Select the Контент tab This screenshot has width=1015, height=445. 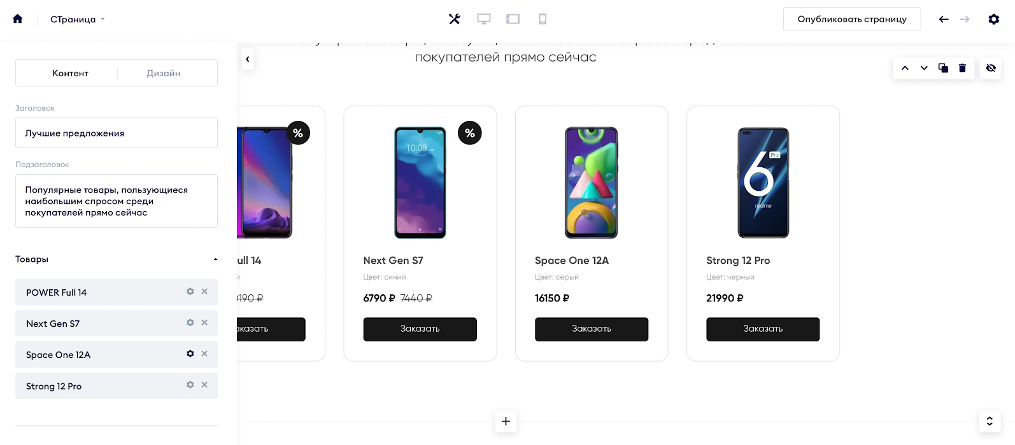coord(70,73)
